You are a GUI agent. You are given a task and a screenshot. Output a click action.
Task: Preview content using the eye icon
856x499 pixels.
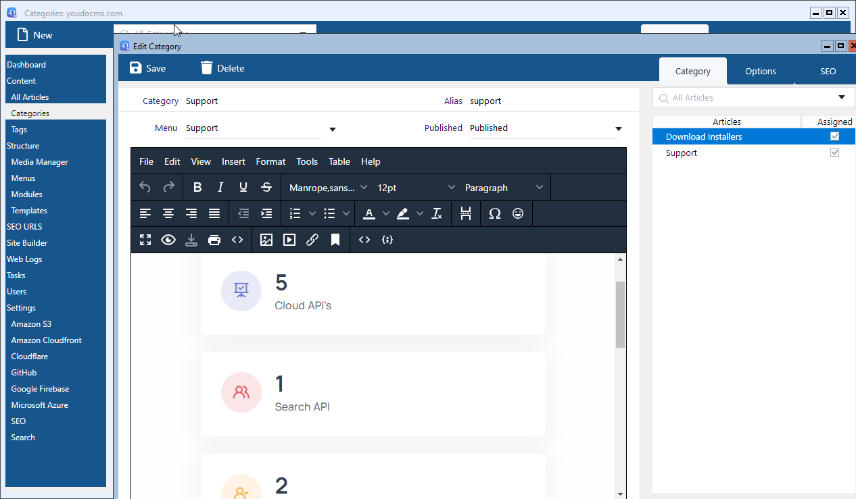pyautogui.click(x=168, y=240)
